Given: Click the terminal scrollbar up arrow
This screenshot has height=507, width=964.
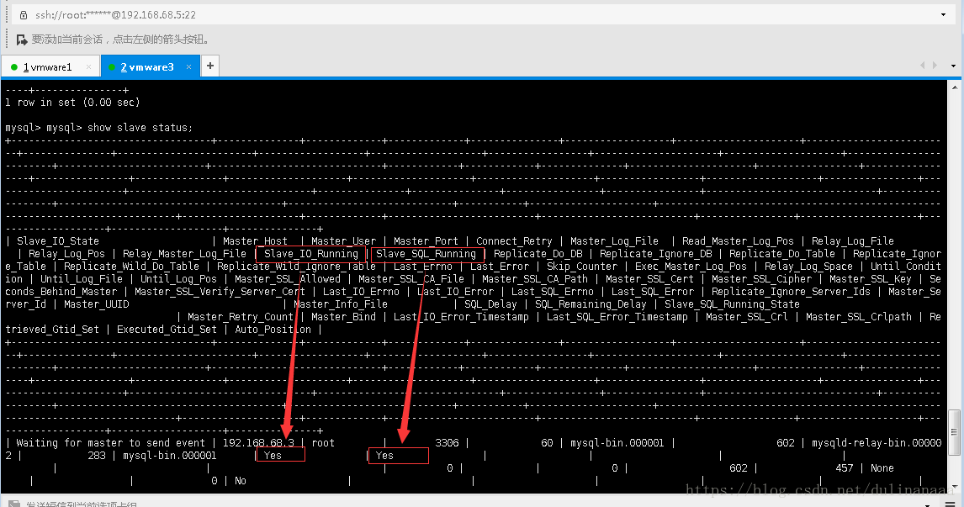Looking at the screenshot, I should [x=954, y=87].
